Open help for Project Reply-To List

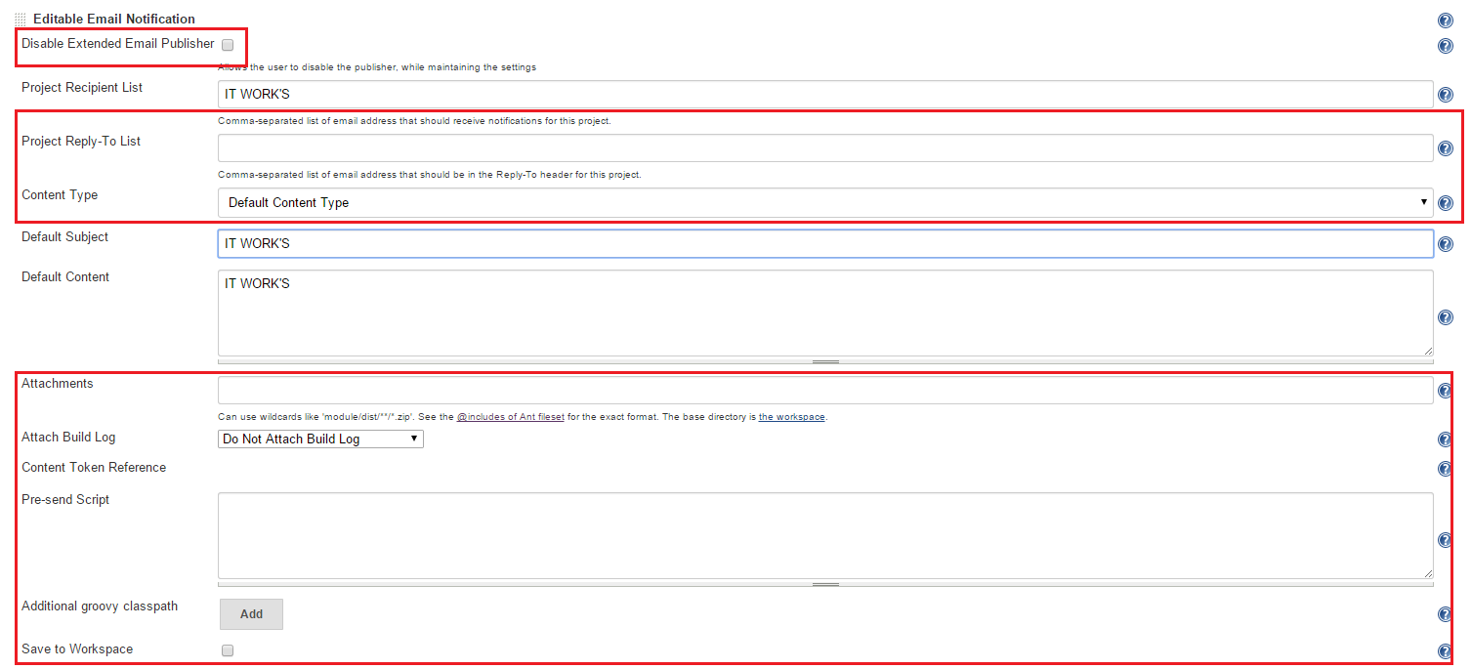pos(1445,148)
